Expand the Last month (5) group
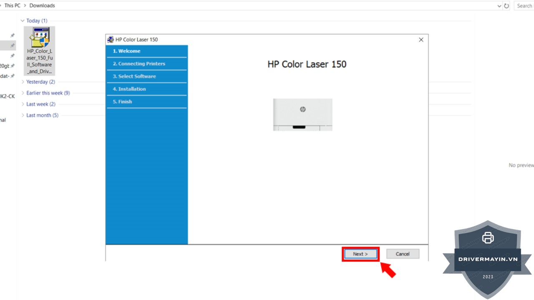 click(23, 115)
